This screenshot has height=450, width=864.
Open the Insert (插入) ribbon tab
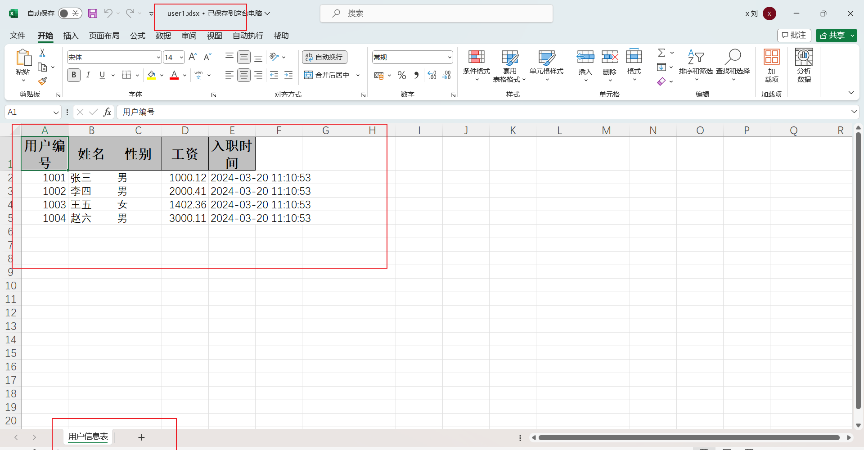tap(71, 36)
